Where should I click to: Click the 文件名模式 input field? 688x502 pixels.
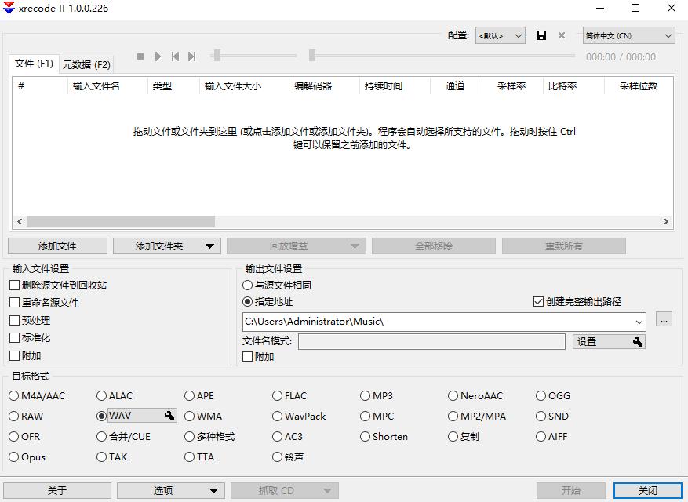(x=431, y=341)
